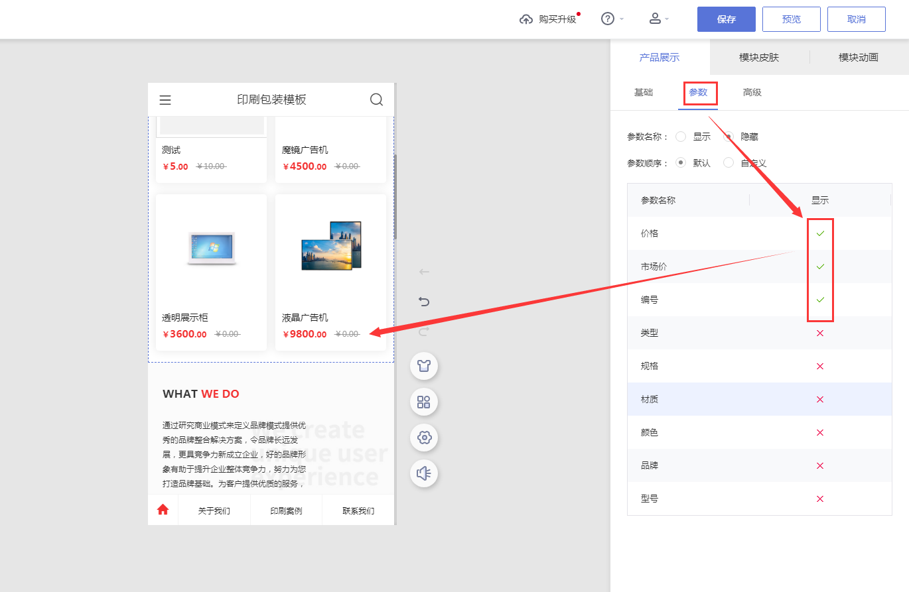Select 隐藏 radio for 参数名称

pos(729,137)
